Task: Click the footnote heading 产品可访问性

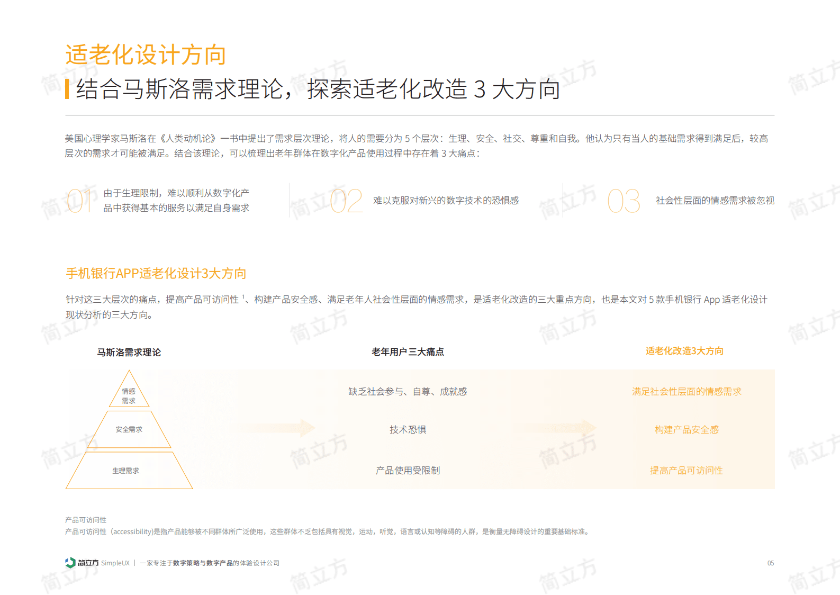Action: 86,520
